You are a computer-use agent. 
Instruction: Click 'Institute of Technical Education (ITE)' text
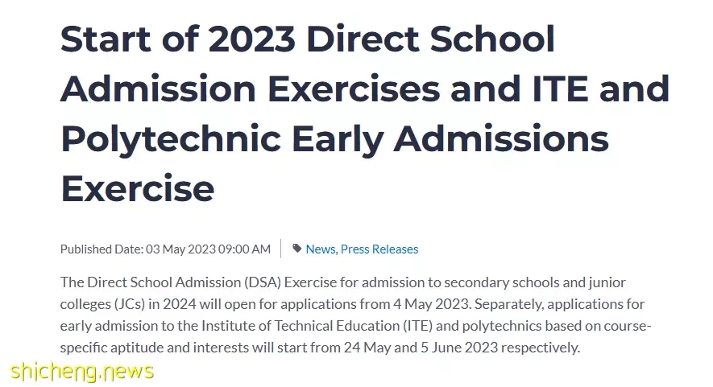317,326
